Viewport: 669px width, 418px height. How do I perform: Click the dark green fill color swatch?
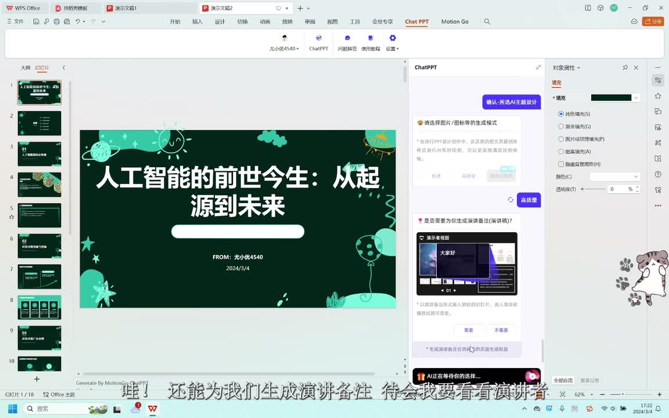pos(611,98)
